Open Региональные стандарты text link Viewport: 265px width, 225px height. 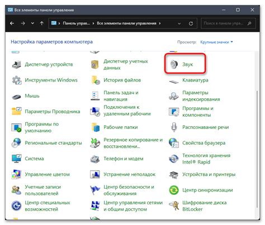pyautogui.click(x=53, y=143)
